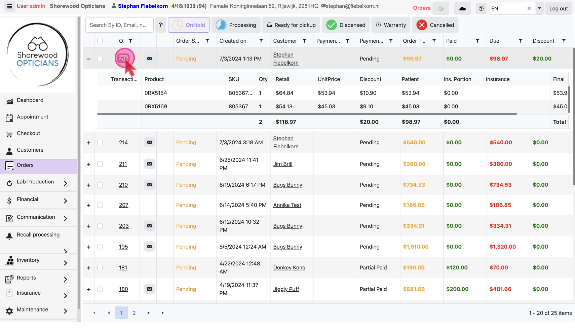Screen dimensions: 575x330
Task: Toggle the select-all checkbox in header
Action: click(100, 41)
